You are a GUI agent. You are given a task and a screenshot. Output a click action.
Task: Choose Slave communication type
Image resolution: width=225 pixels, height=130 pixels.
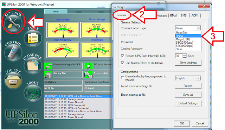pyautogui.click(x=188, y=49)
